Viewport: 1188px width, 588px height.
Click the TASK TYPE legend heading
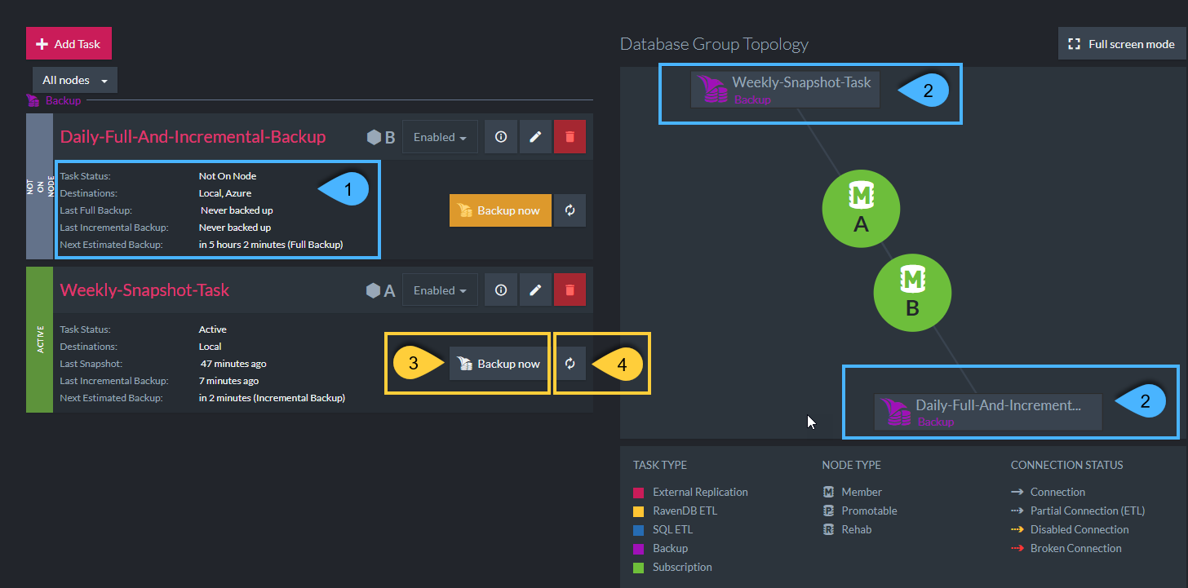[x=660, y=465]
